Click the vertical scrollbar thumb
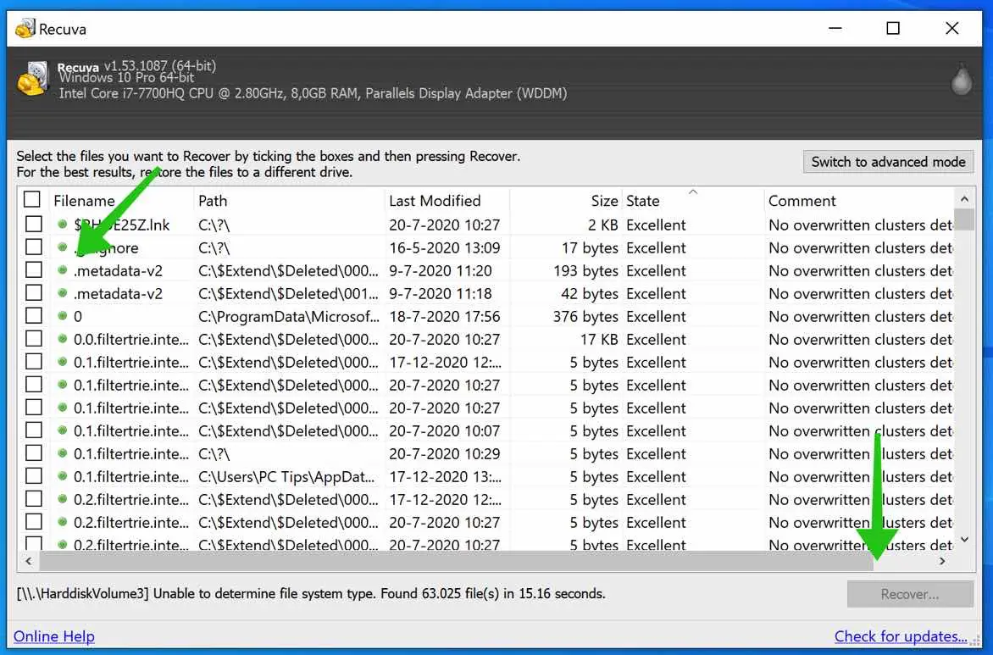 (x=964, y=219)
